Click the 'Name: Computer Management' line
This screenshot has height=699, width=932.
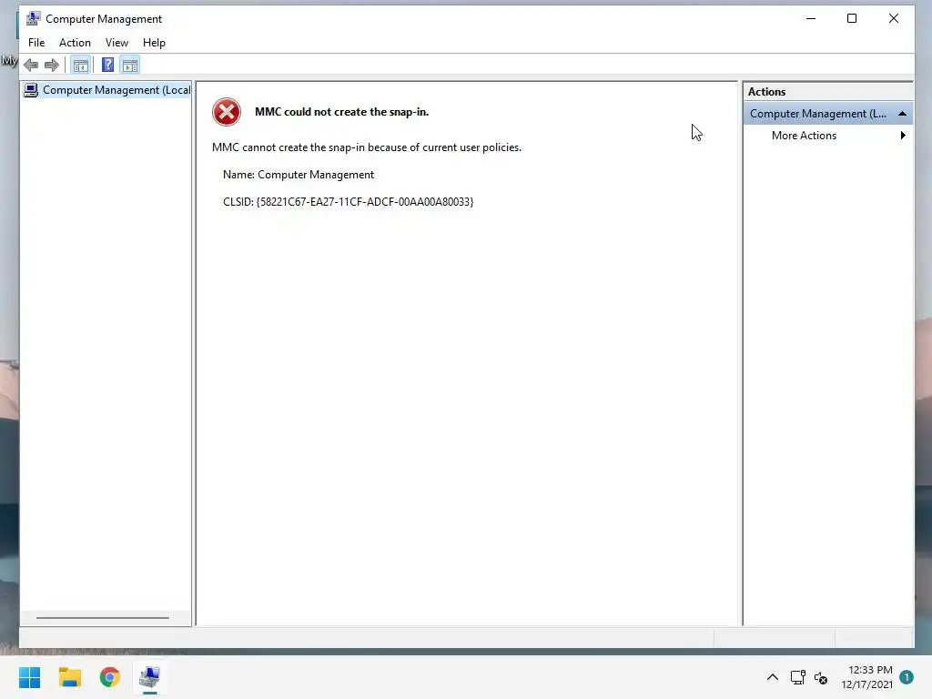pyautogui.click(x=299, y=175)
